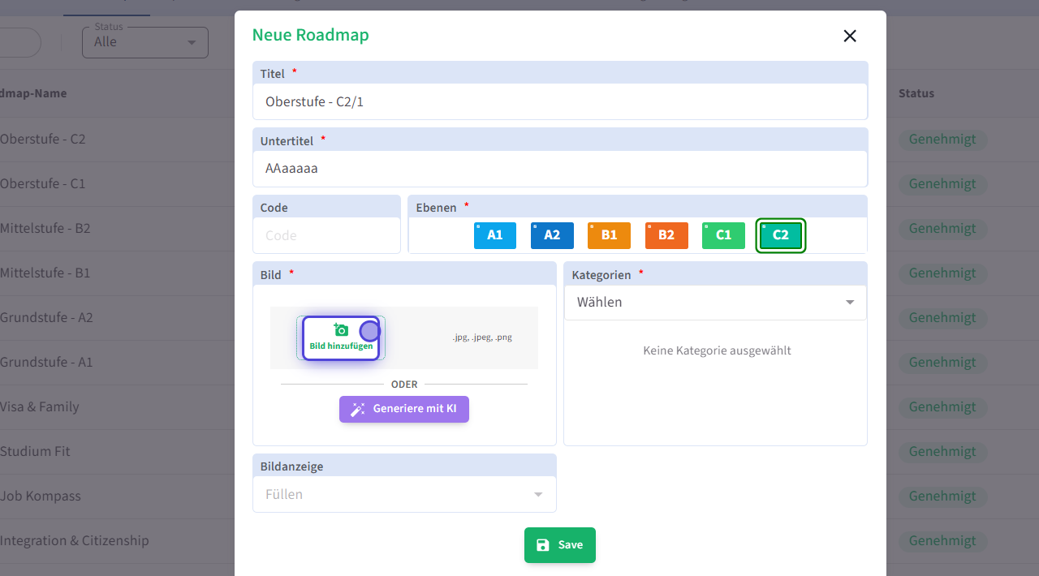Close the Neue Roadmap dialog

coord(850,36)
